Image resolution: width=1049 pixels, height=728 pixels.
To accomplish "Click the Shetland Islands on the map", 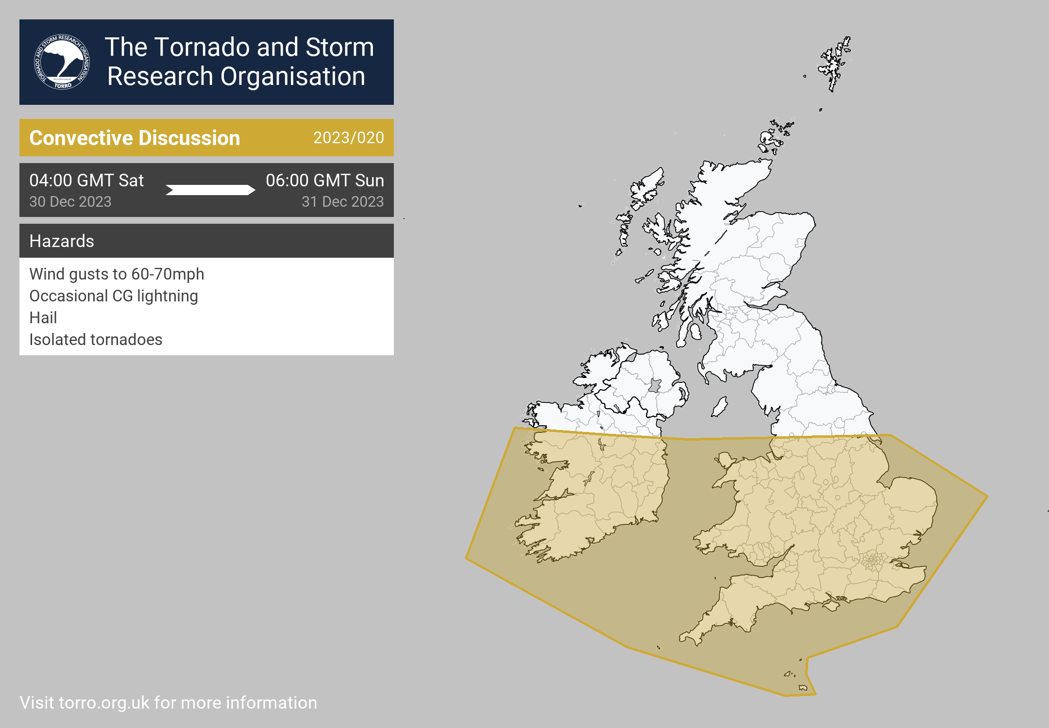I will pos(834,66).
